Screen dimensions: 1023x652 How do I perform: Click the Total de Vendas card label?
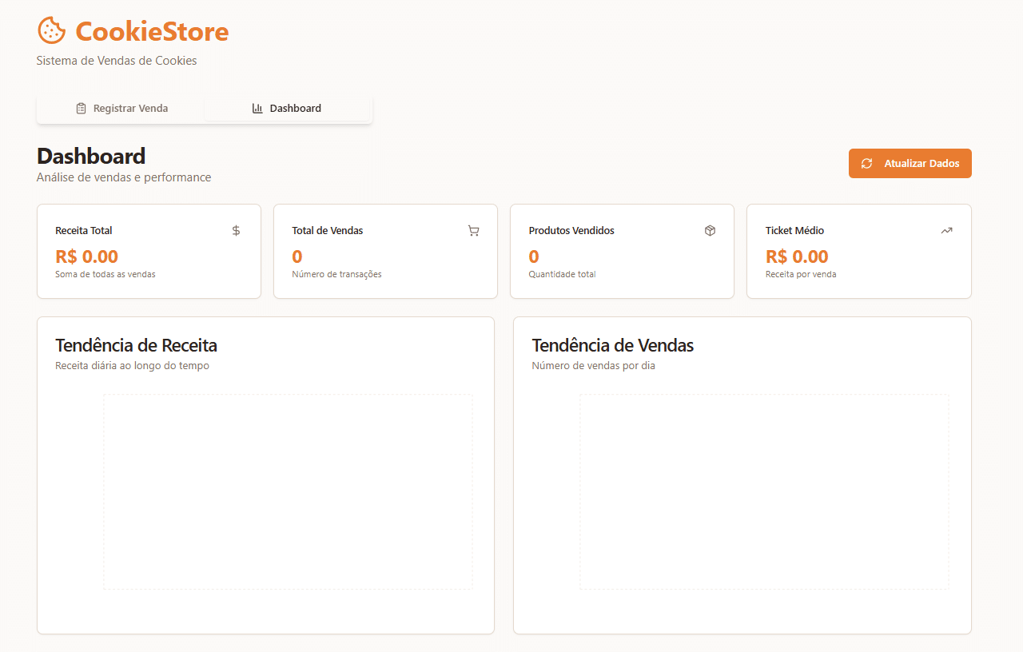point(328,231)
